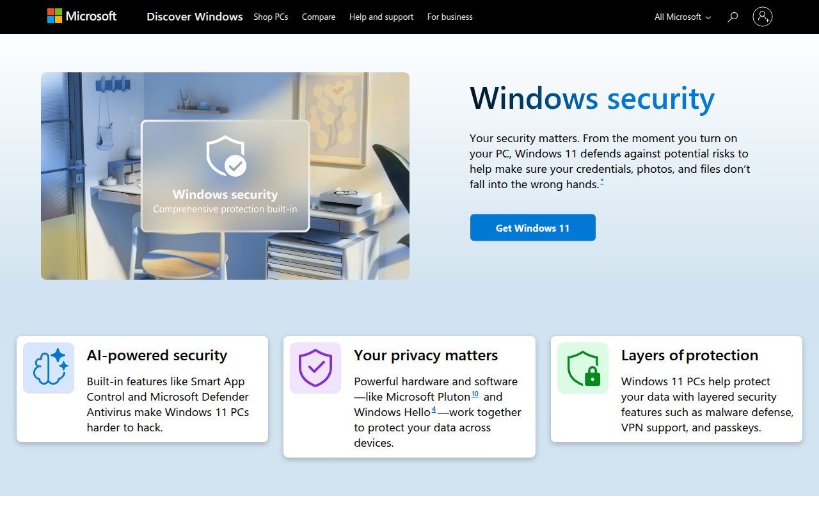Click the Your privacy matters heading
This screenshot has height=512, width=819.
pos(425,355)
